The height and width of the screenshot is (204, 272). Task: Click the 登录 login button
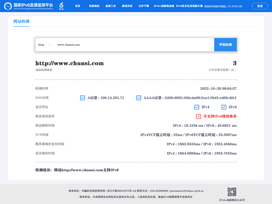pyautogui.click(x=260, y=6)
